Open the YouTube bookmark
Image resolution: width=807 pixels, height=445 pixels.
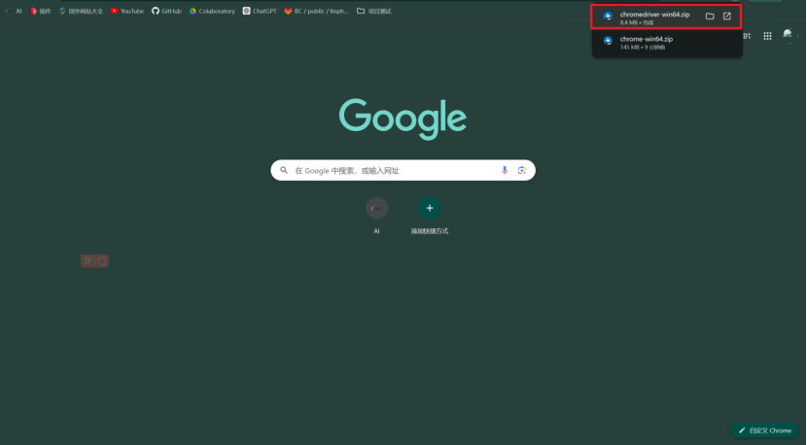click(x=127, y=11)
